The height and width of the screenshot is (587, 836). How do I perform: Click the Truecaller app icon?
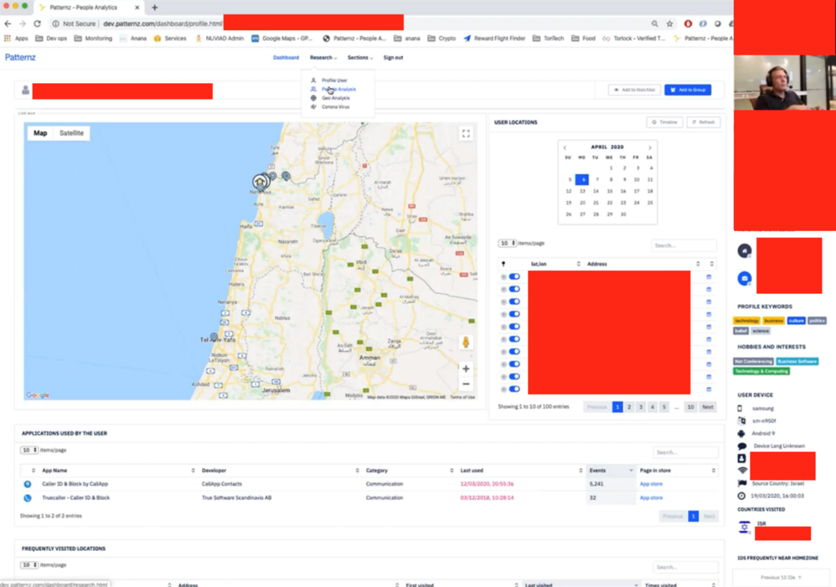point(27,498)
